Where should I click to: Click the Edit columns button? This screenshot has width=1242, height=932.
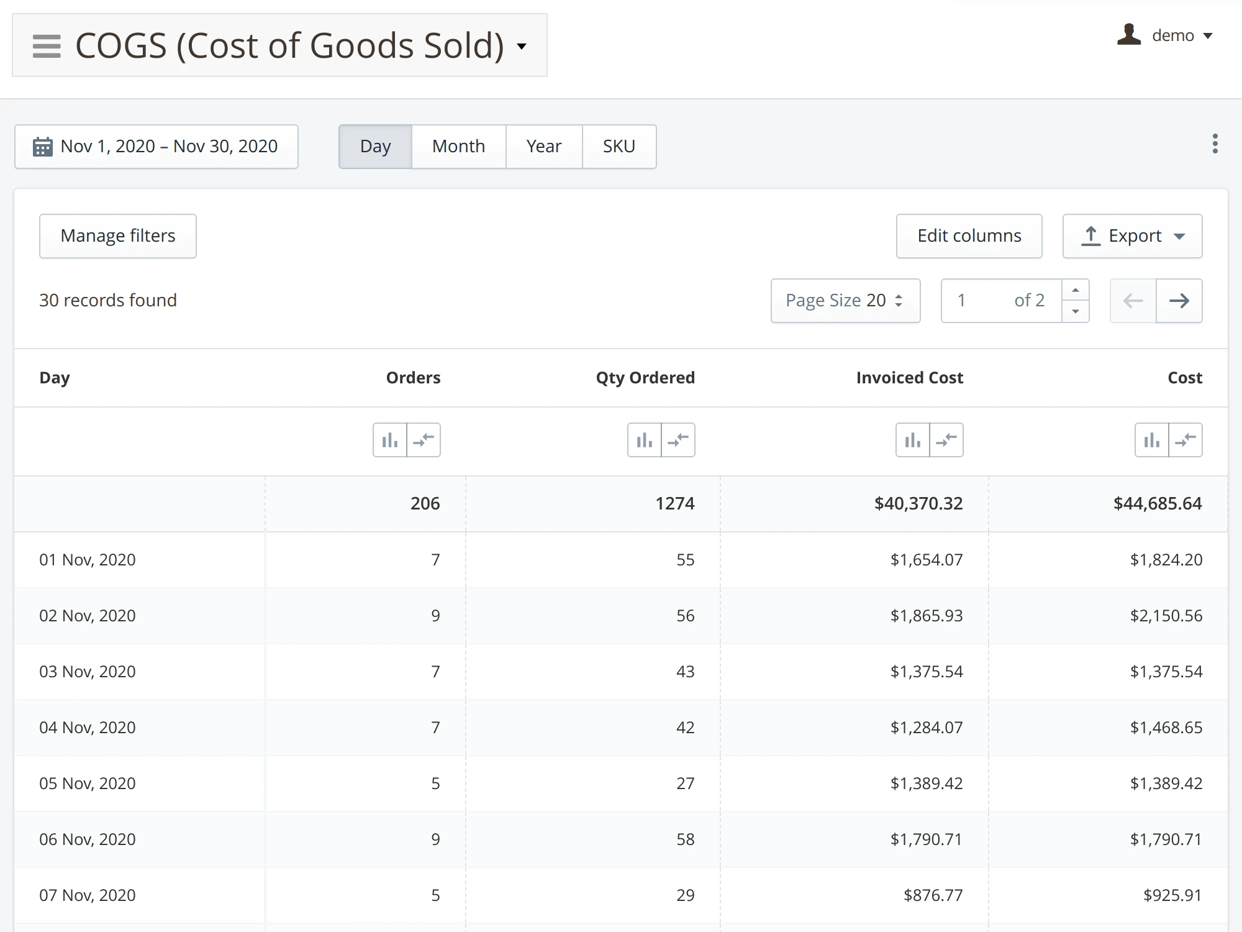[x=969, y=235]
